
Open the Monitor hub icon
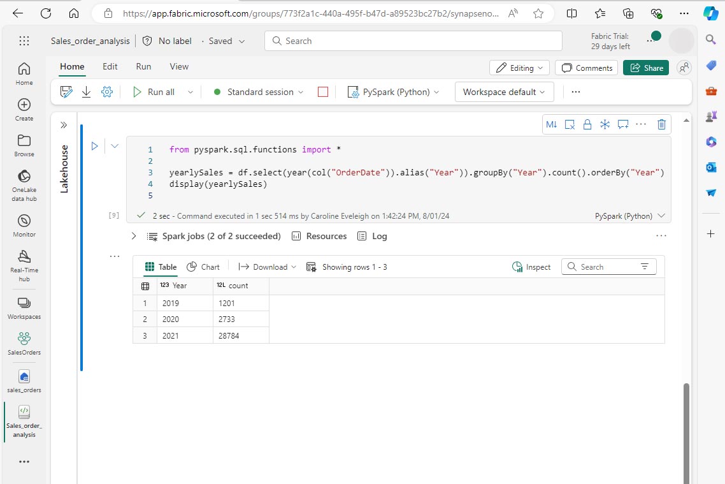pyautogui.click(x=24, y=225)
